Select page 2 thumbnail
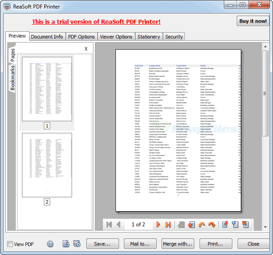273x255 pixels. pos(47,165)
